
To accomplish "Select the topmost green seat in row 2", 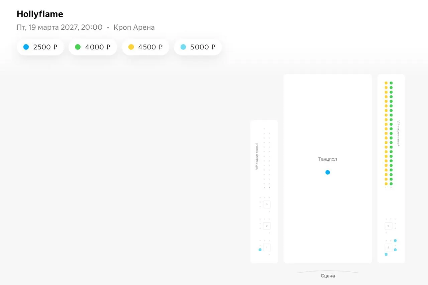I will (x=391, y=83).
